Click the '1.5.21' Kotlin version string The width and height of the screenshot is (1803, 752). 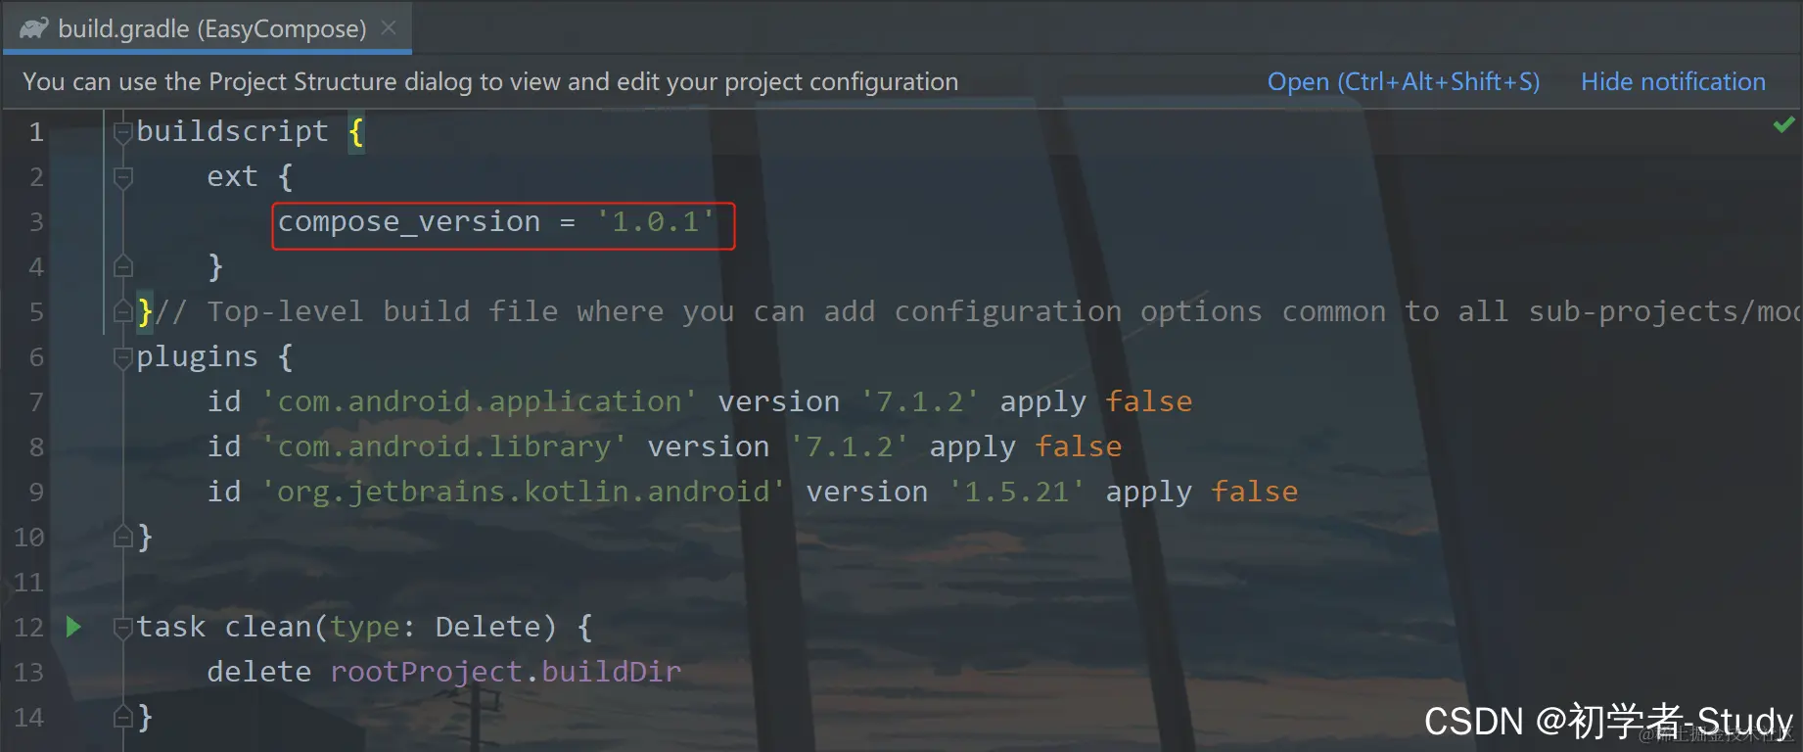click(1017, 492)
